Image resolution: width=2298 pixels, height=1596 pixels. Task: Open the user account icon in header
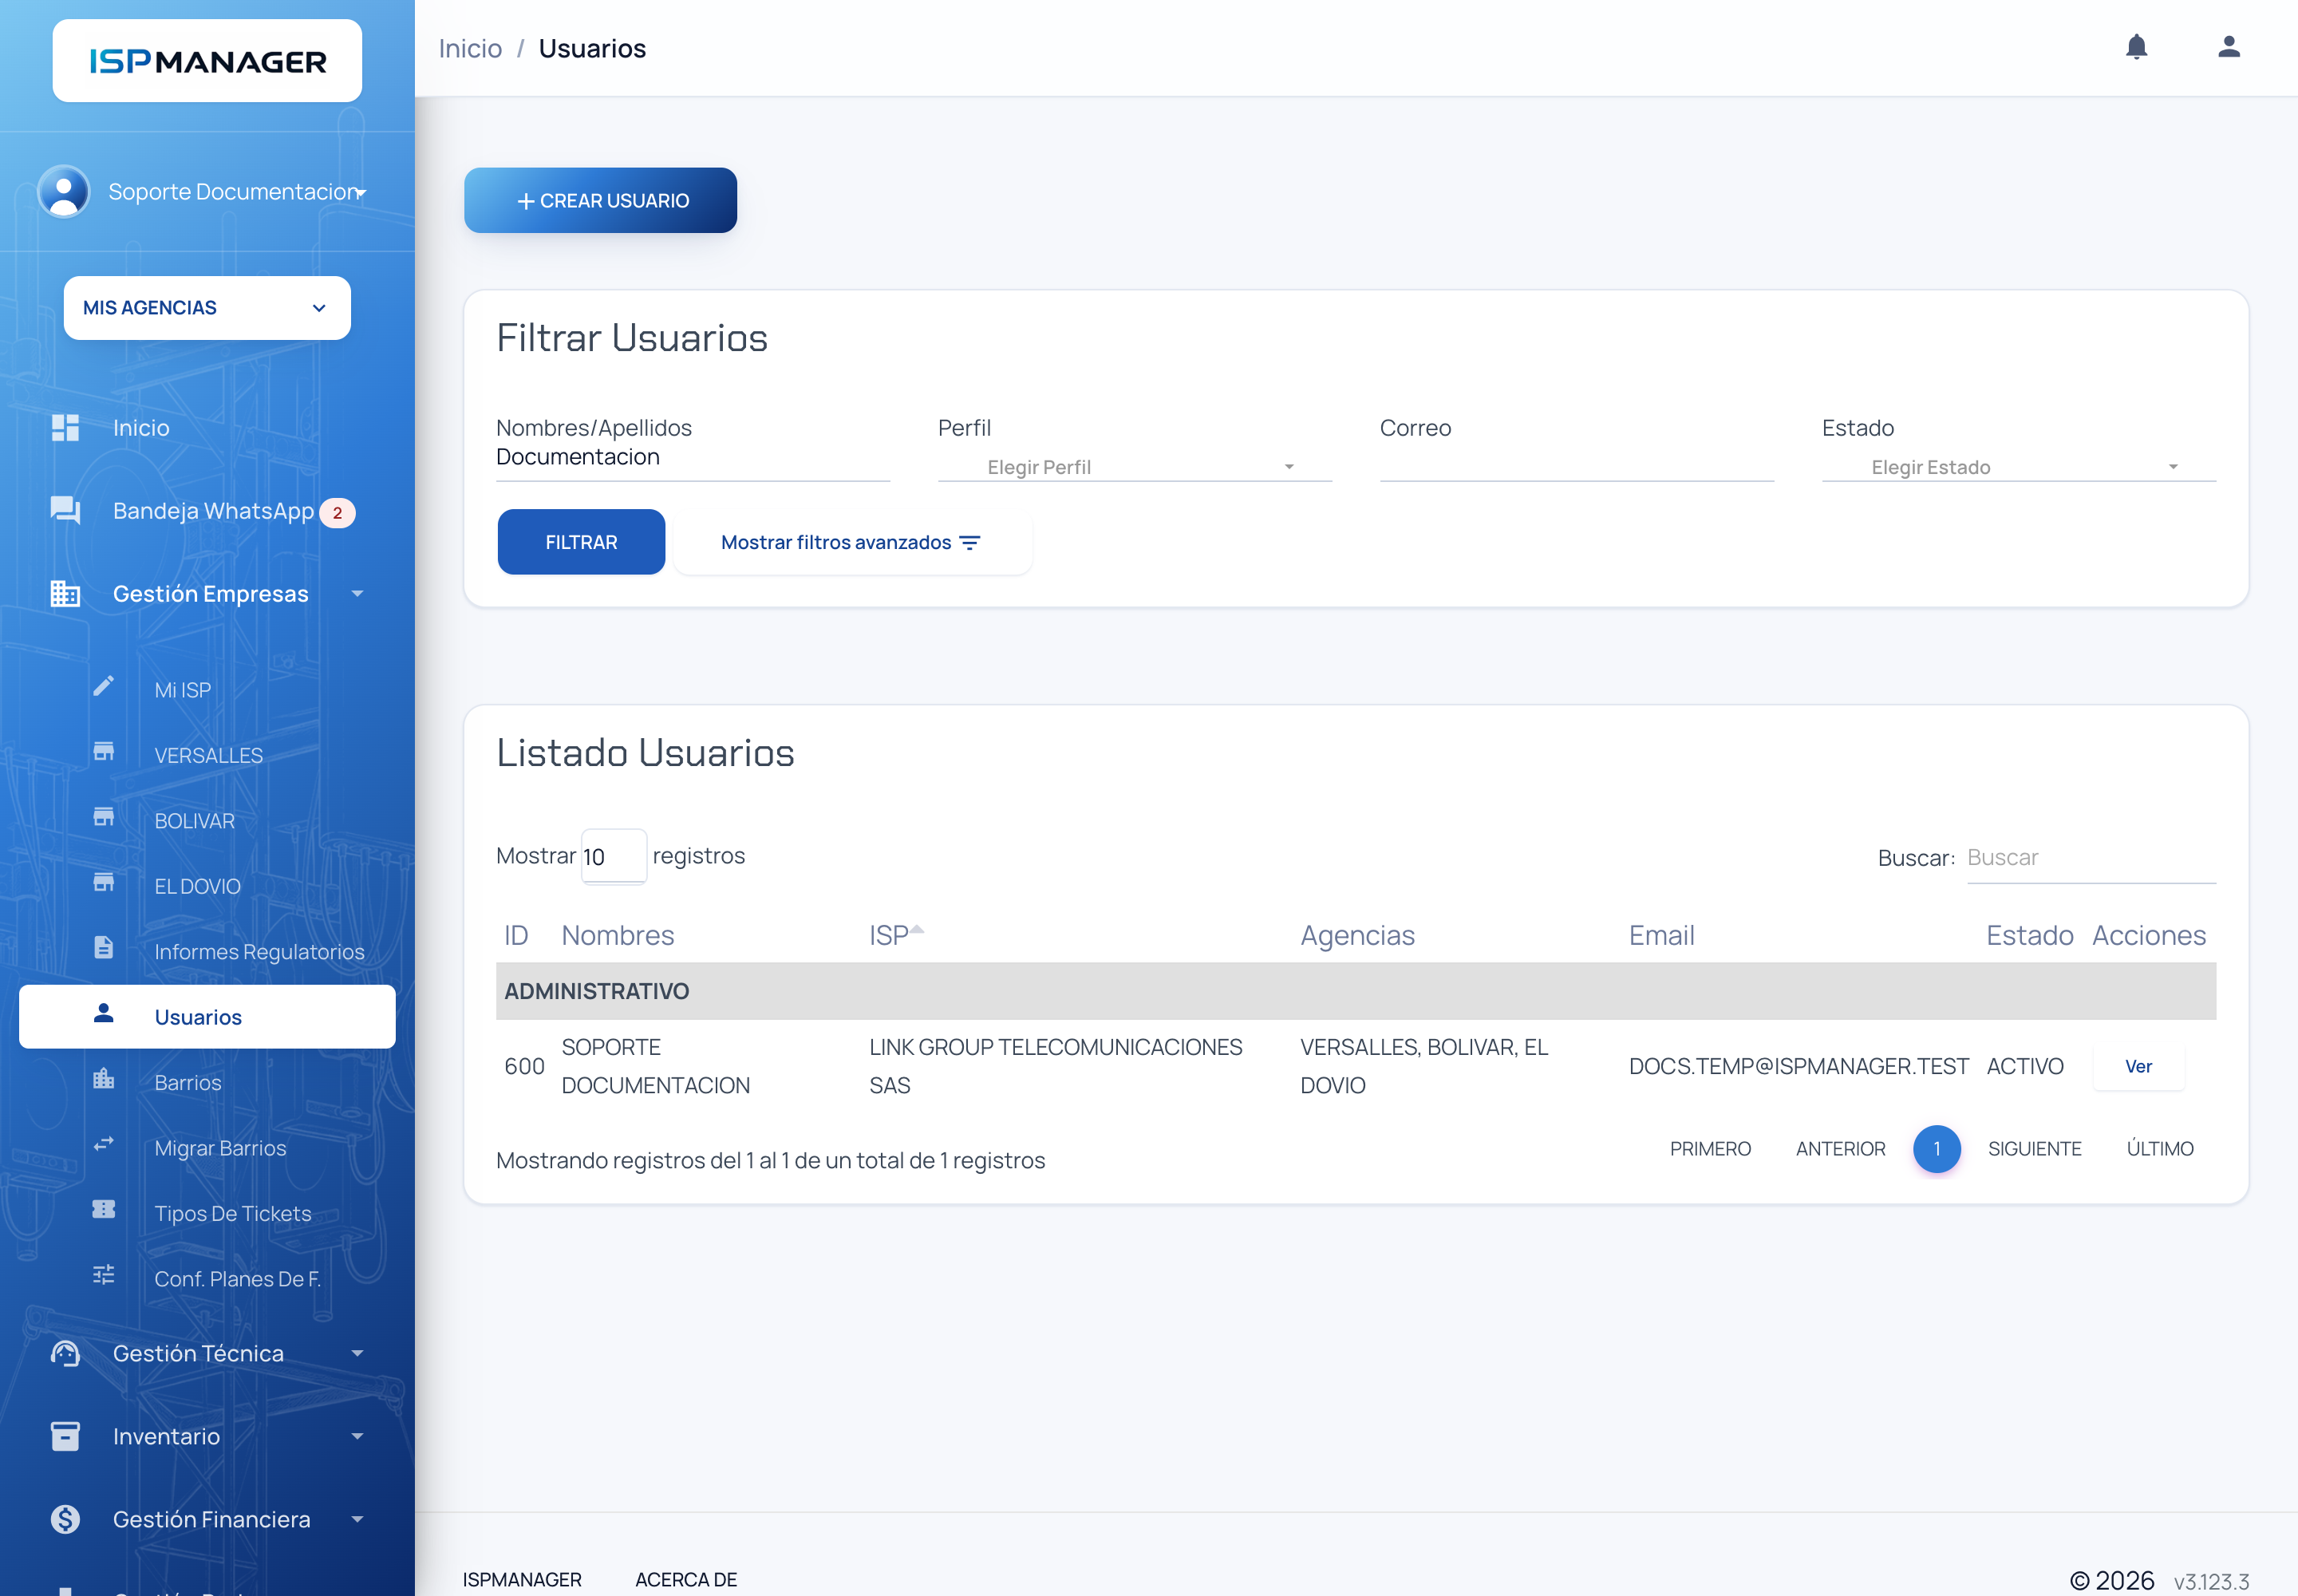2228,47
